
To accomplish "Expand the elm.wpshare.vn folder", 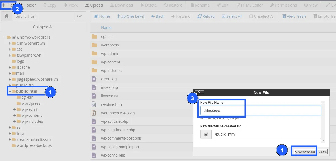I will click(x=10, y=43).
